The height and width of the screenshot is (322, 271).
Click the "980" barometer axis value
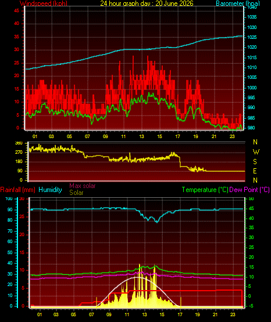click(251, 128)
